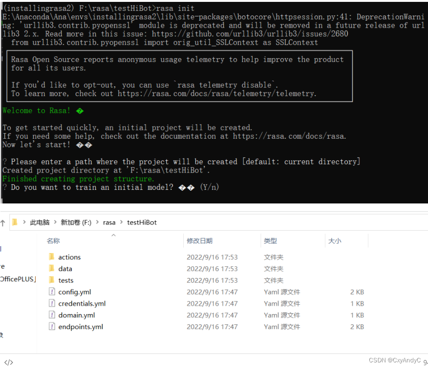The image size is (428, 368).
Task: Click the actions folder icon
Action: coord(51,256)
